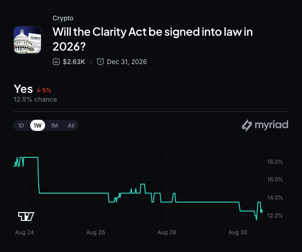Switch chart to 1M range
Screen dimensions: 302x252
click(x=54, y=126)
